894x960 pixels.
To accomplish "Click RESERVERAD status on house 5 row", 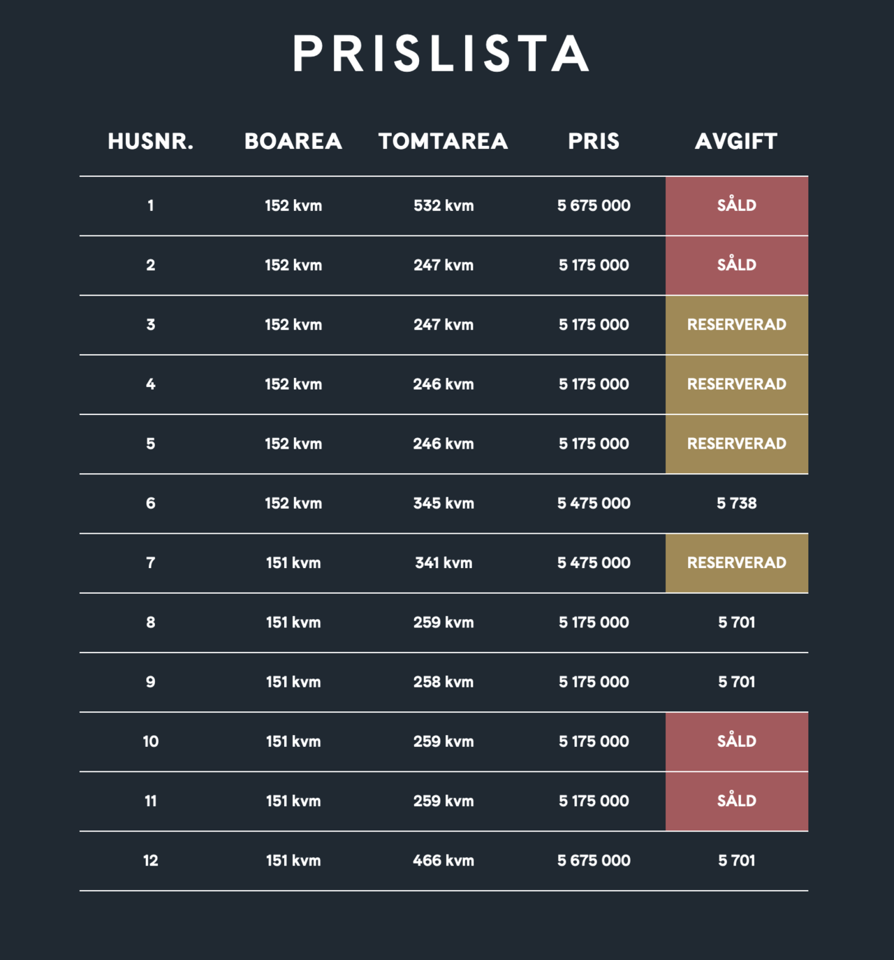I will coord(737,444).
